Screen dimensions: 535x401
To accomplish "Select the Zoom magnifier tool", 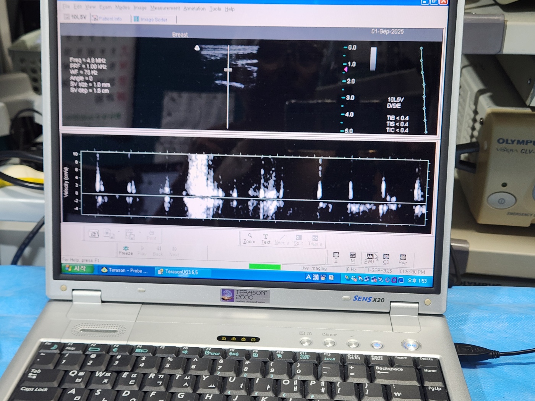I will tap(250, 238).
